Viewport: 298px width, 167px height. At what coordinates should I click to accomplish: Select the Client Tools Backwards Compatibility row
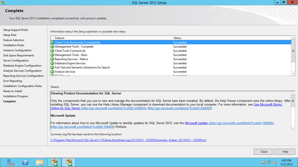click(171, 42)
